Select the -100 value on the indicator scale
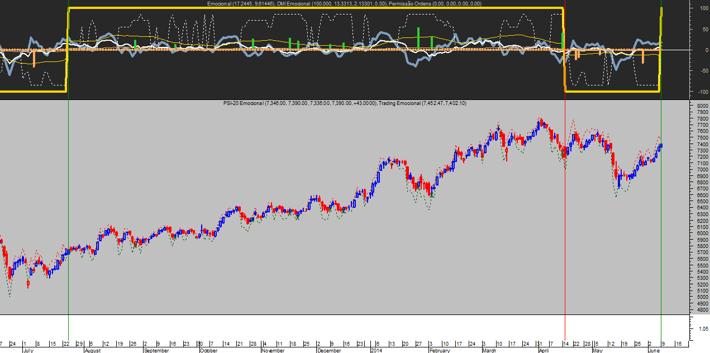 pos(698,92)
